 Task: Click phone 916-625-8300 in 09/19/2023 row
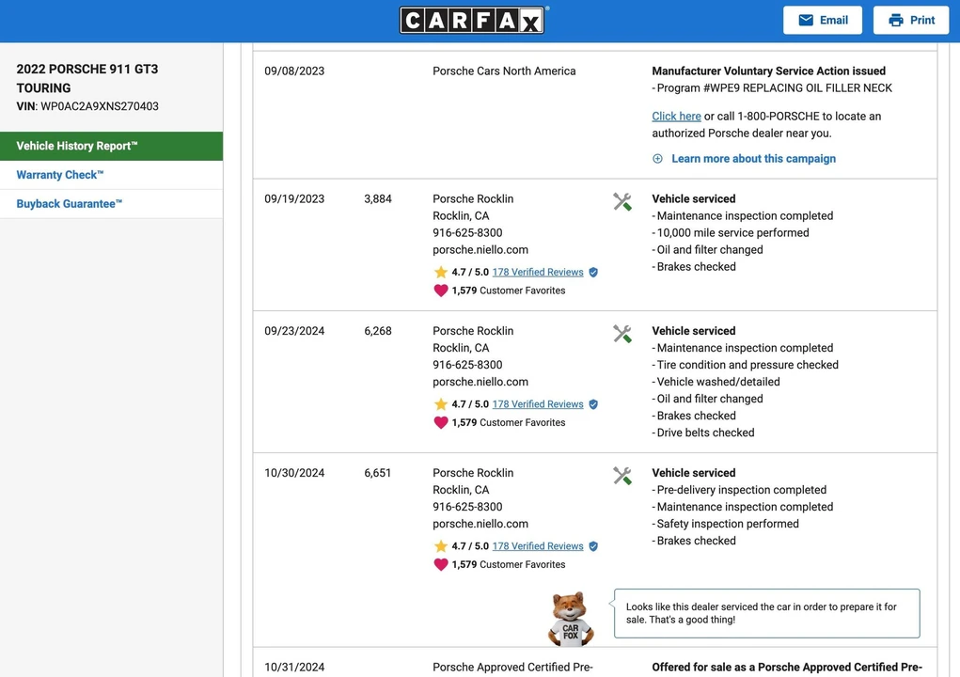coord(467,233)
